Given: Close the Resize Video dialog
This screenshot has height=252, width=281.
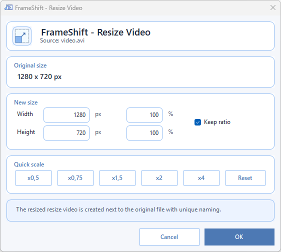Looking at the screenshot, I should pyautogui.click(x=273, y=7).
